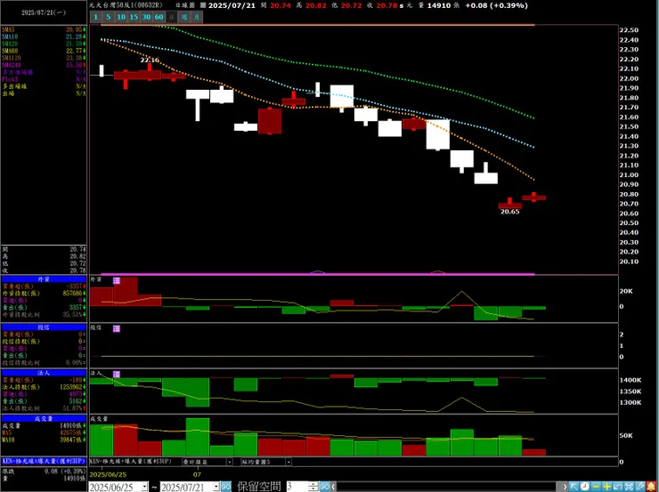Click GO button next to 保留空間 field
The width and height of the screenshot is (659, 492).
coord(324,487)
